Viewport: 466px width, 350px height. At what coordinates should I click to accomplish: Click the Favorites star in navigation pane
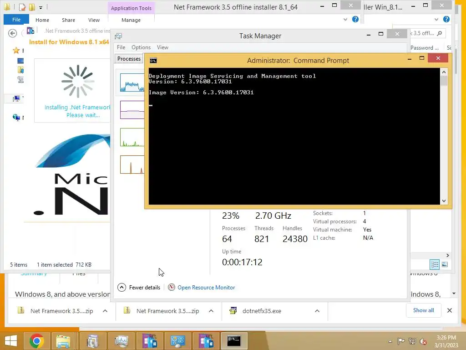click(16, 51)
